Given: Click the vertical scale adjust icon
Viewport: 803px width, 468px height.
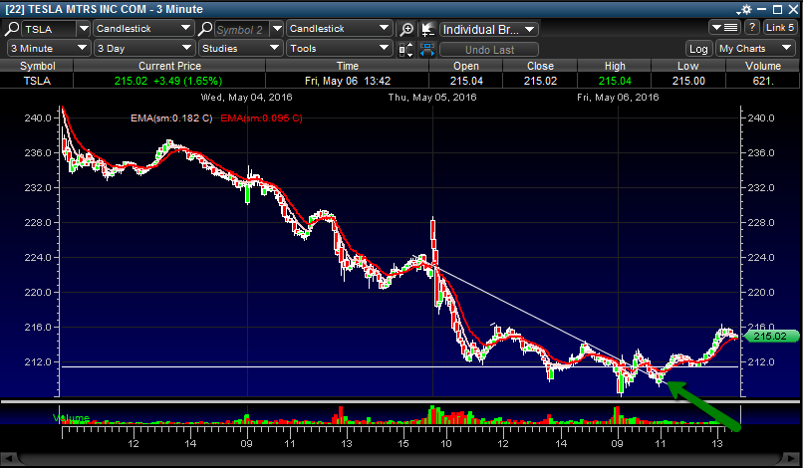Looking at the screenshot, I should pyautogui.click(x=405, y=49).
